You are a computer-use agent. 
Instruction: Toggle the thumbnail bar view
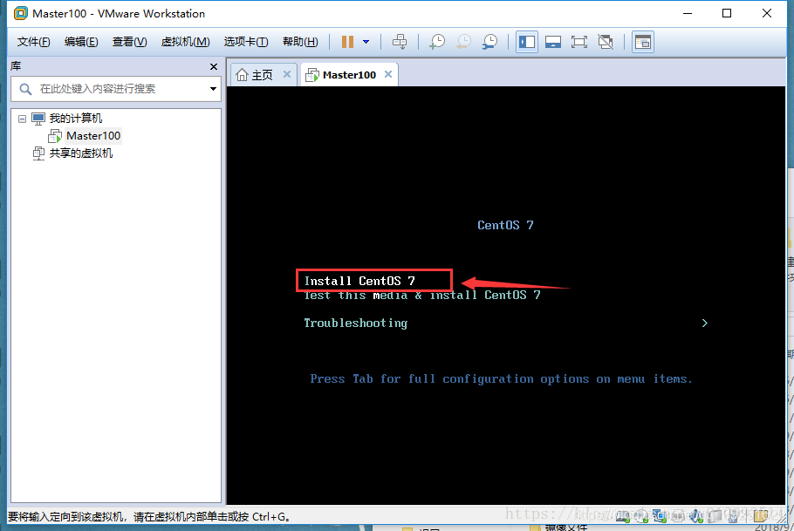tap(553, 42)
